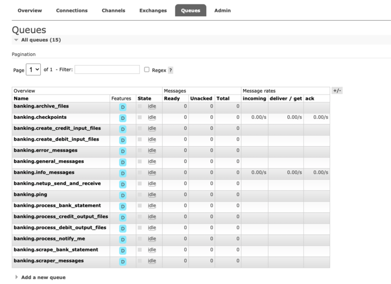391x284 pixels.
Task: Select the Queues tab
Action: coord(191,10)
